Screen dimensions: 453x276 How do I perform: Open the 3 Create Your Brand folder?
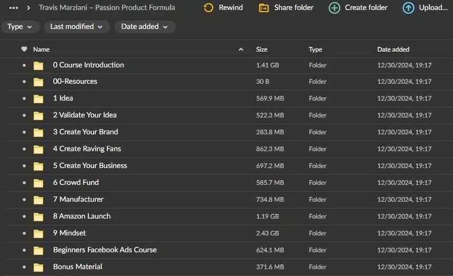[x=86, y=132]
